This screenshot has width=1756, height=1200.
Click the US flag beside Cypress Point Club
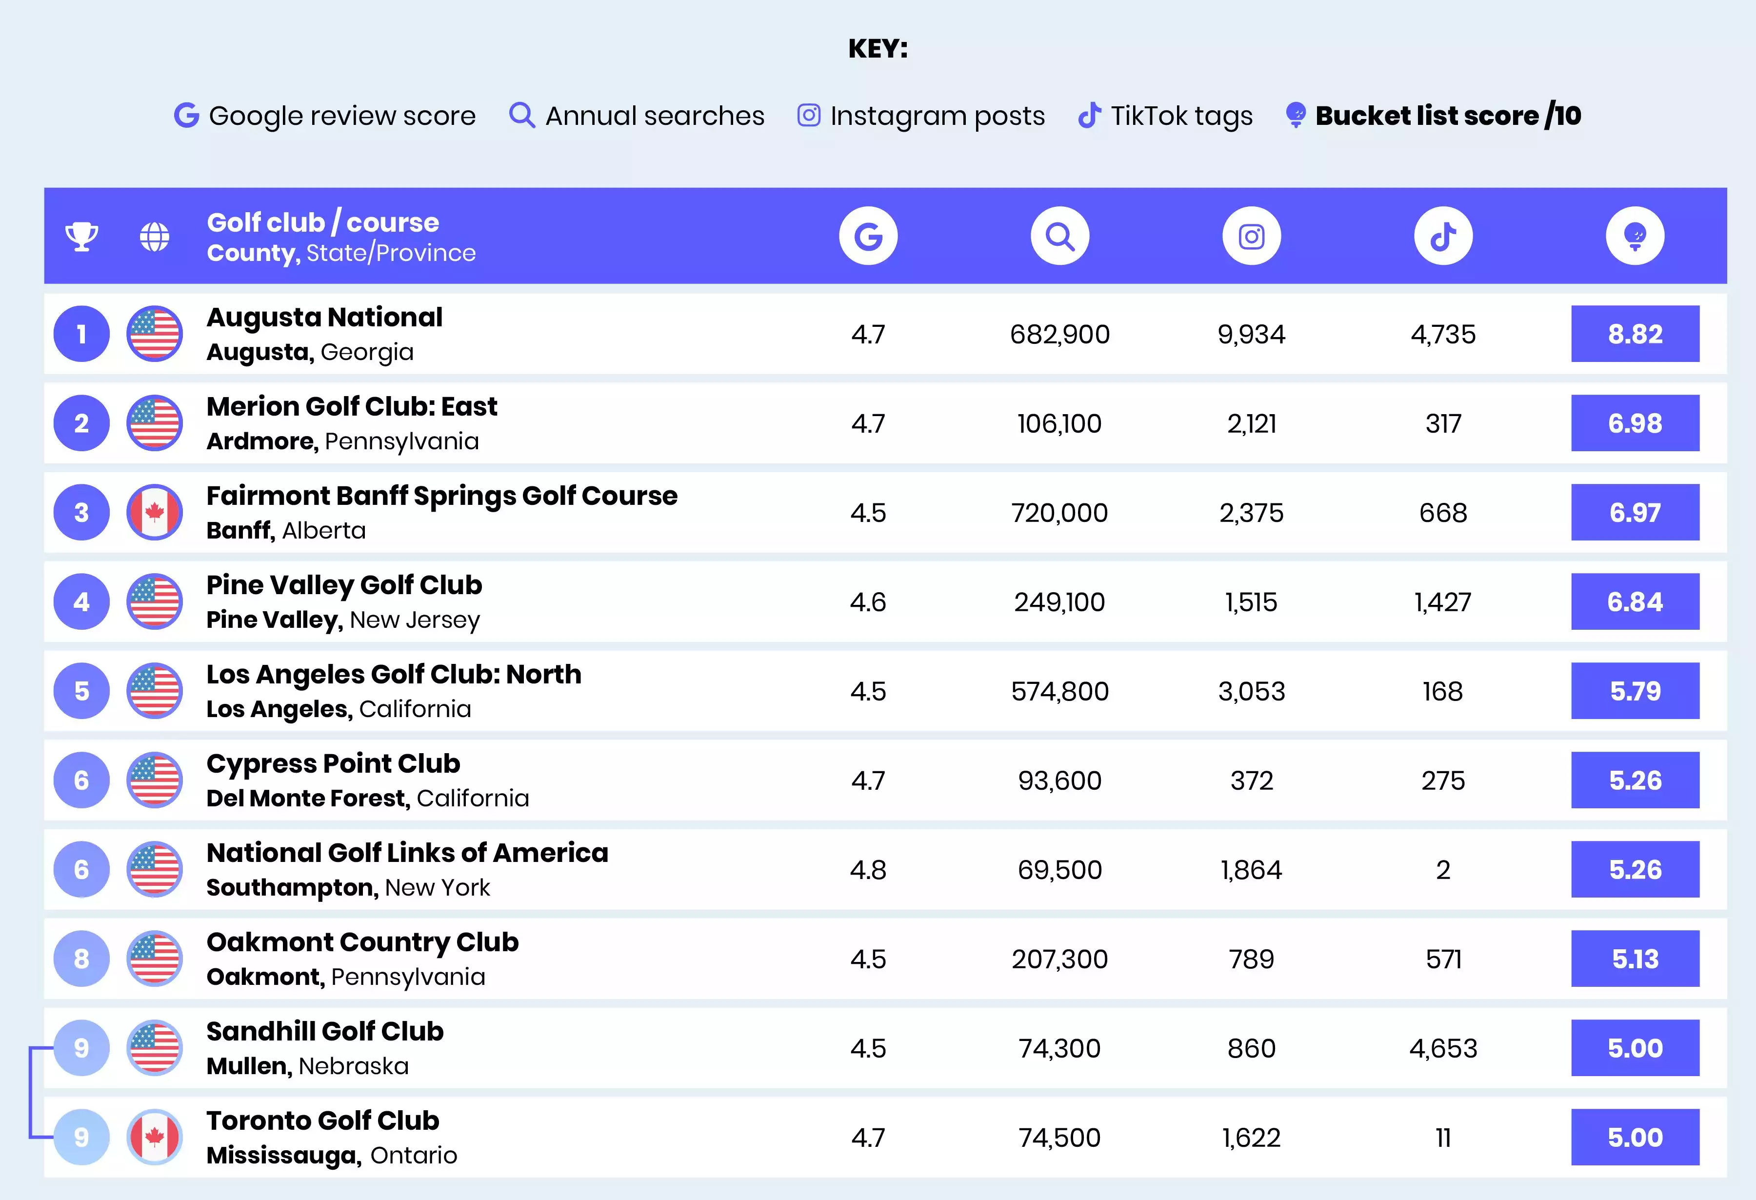tap(155, 780)
